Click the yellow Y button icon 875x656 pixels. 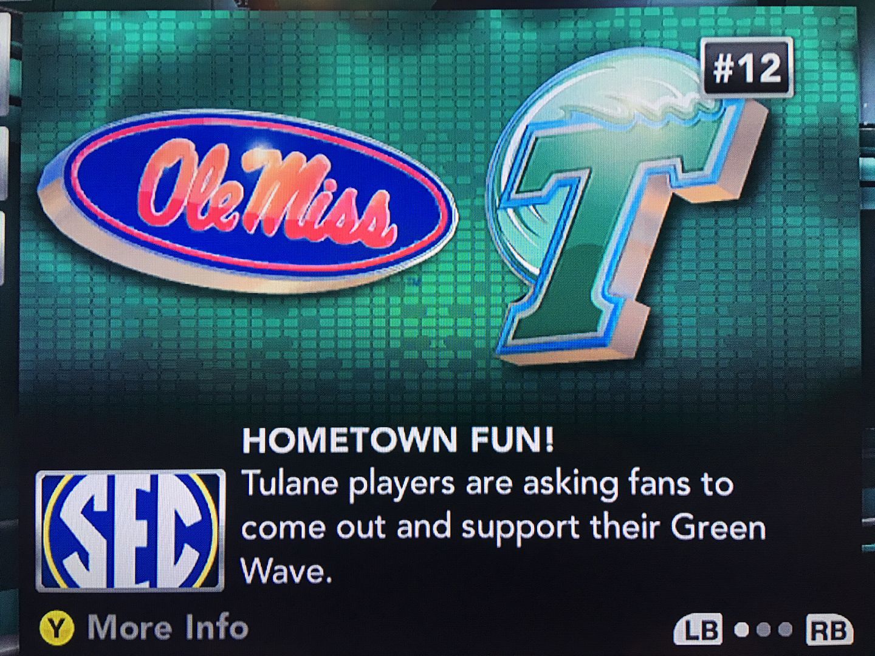pyautogui.click(x=57, y=629)
